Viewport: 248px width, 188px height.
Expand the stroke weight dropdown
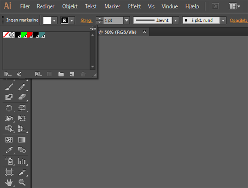127,20
